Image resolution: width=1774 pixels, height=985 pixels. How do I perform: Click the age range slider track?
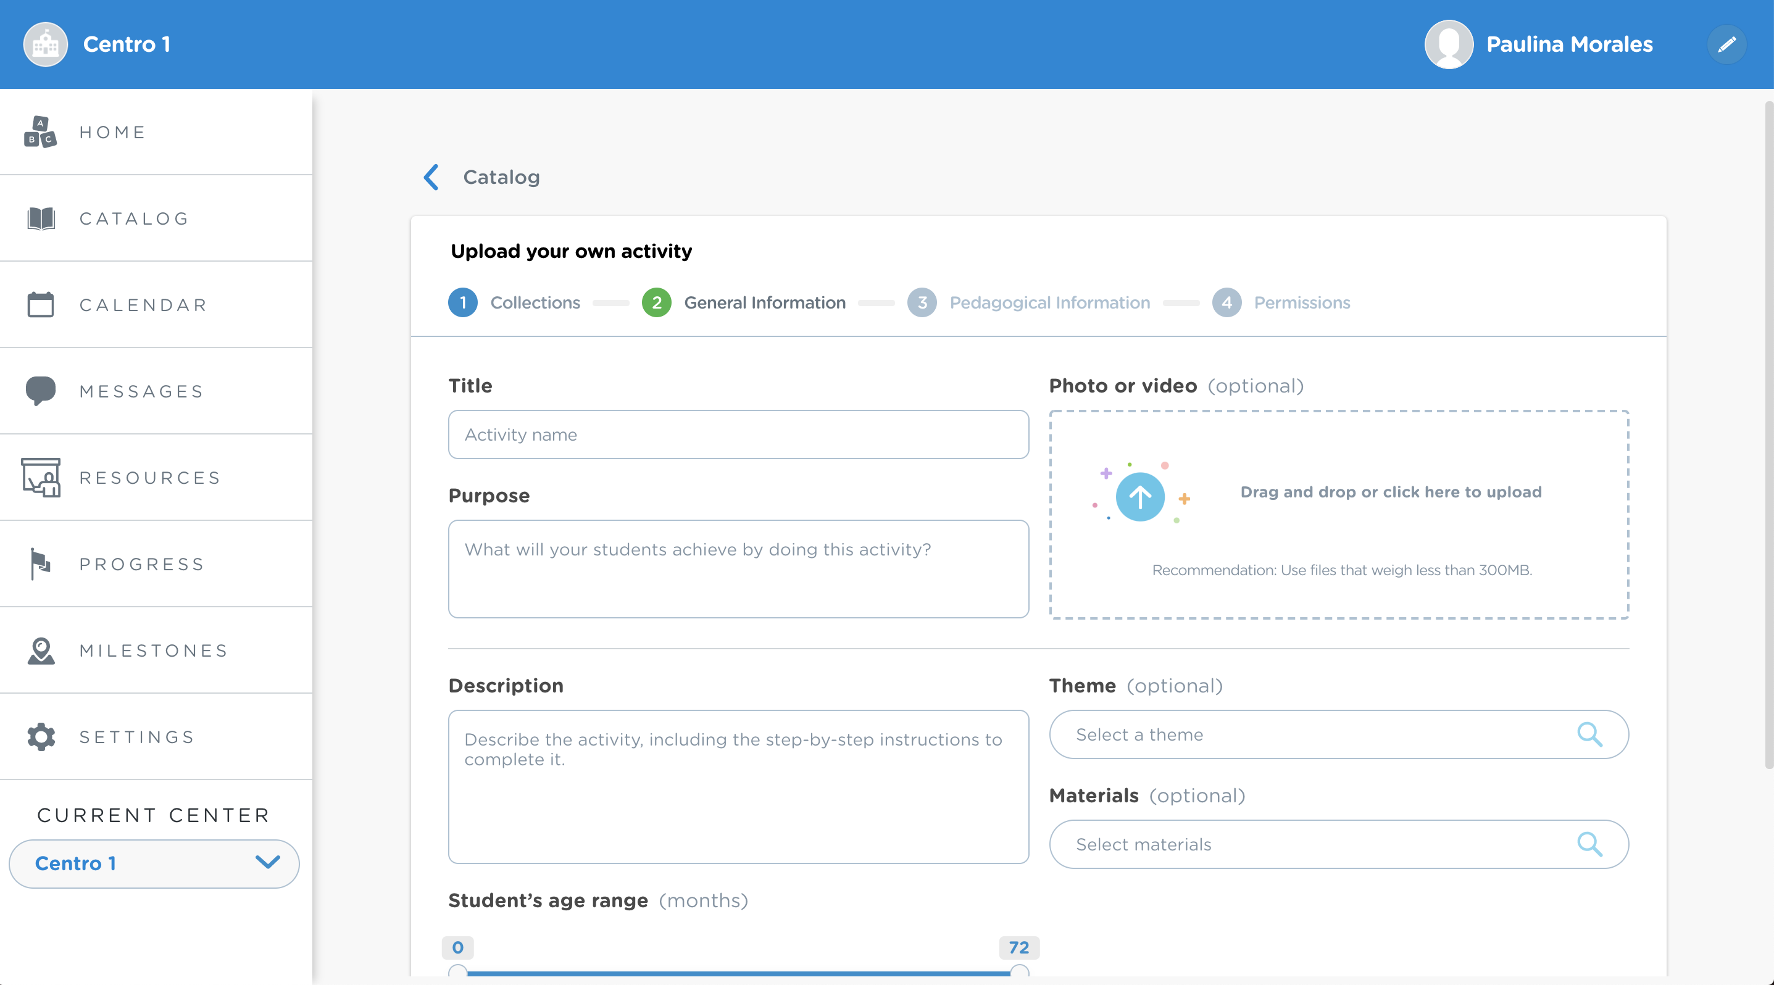point(738,973)
